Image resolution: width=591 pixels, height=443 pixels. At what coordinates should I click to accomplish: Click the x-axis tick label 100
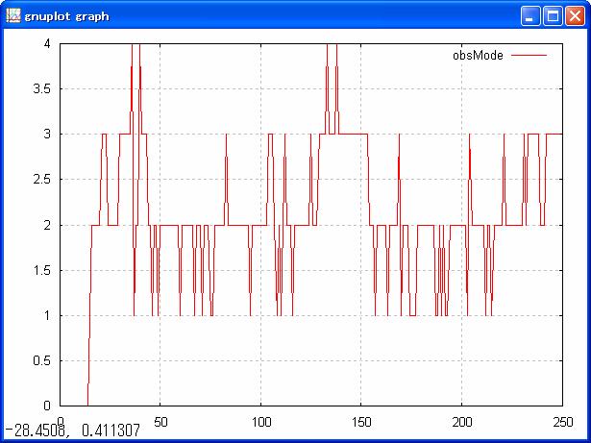[x=260, y=421]
